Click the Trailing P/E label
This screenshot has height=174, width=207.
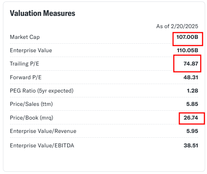coord(24,64)
